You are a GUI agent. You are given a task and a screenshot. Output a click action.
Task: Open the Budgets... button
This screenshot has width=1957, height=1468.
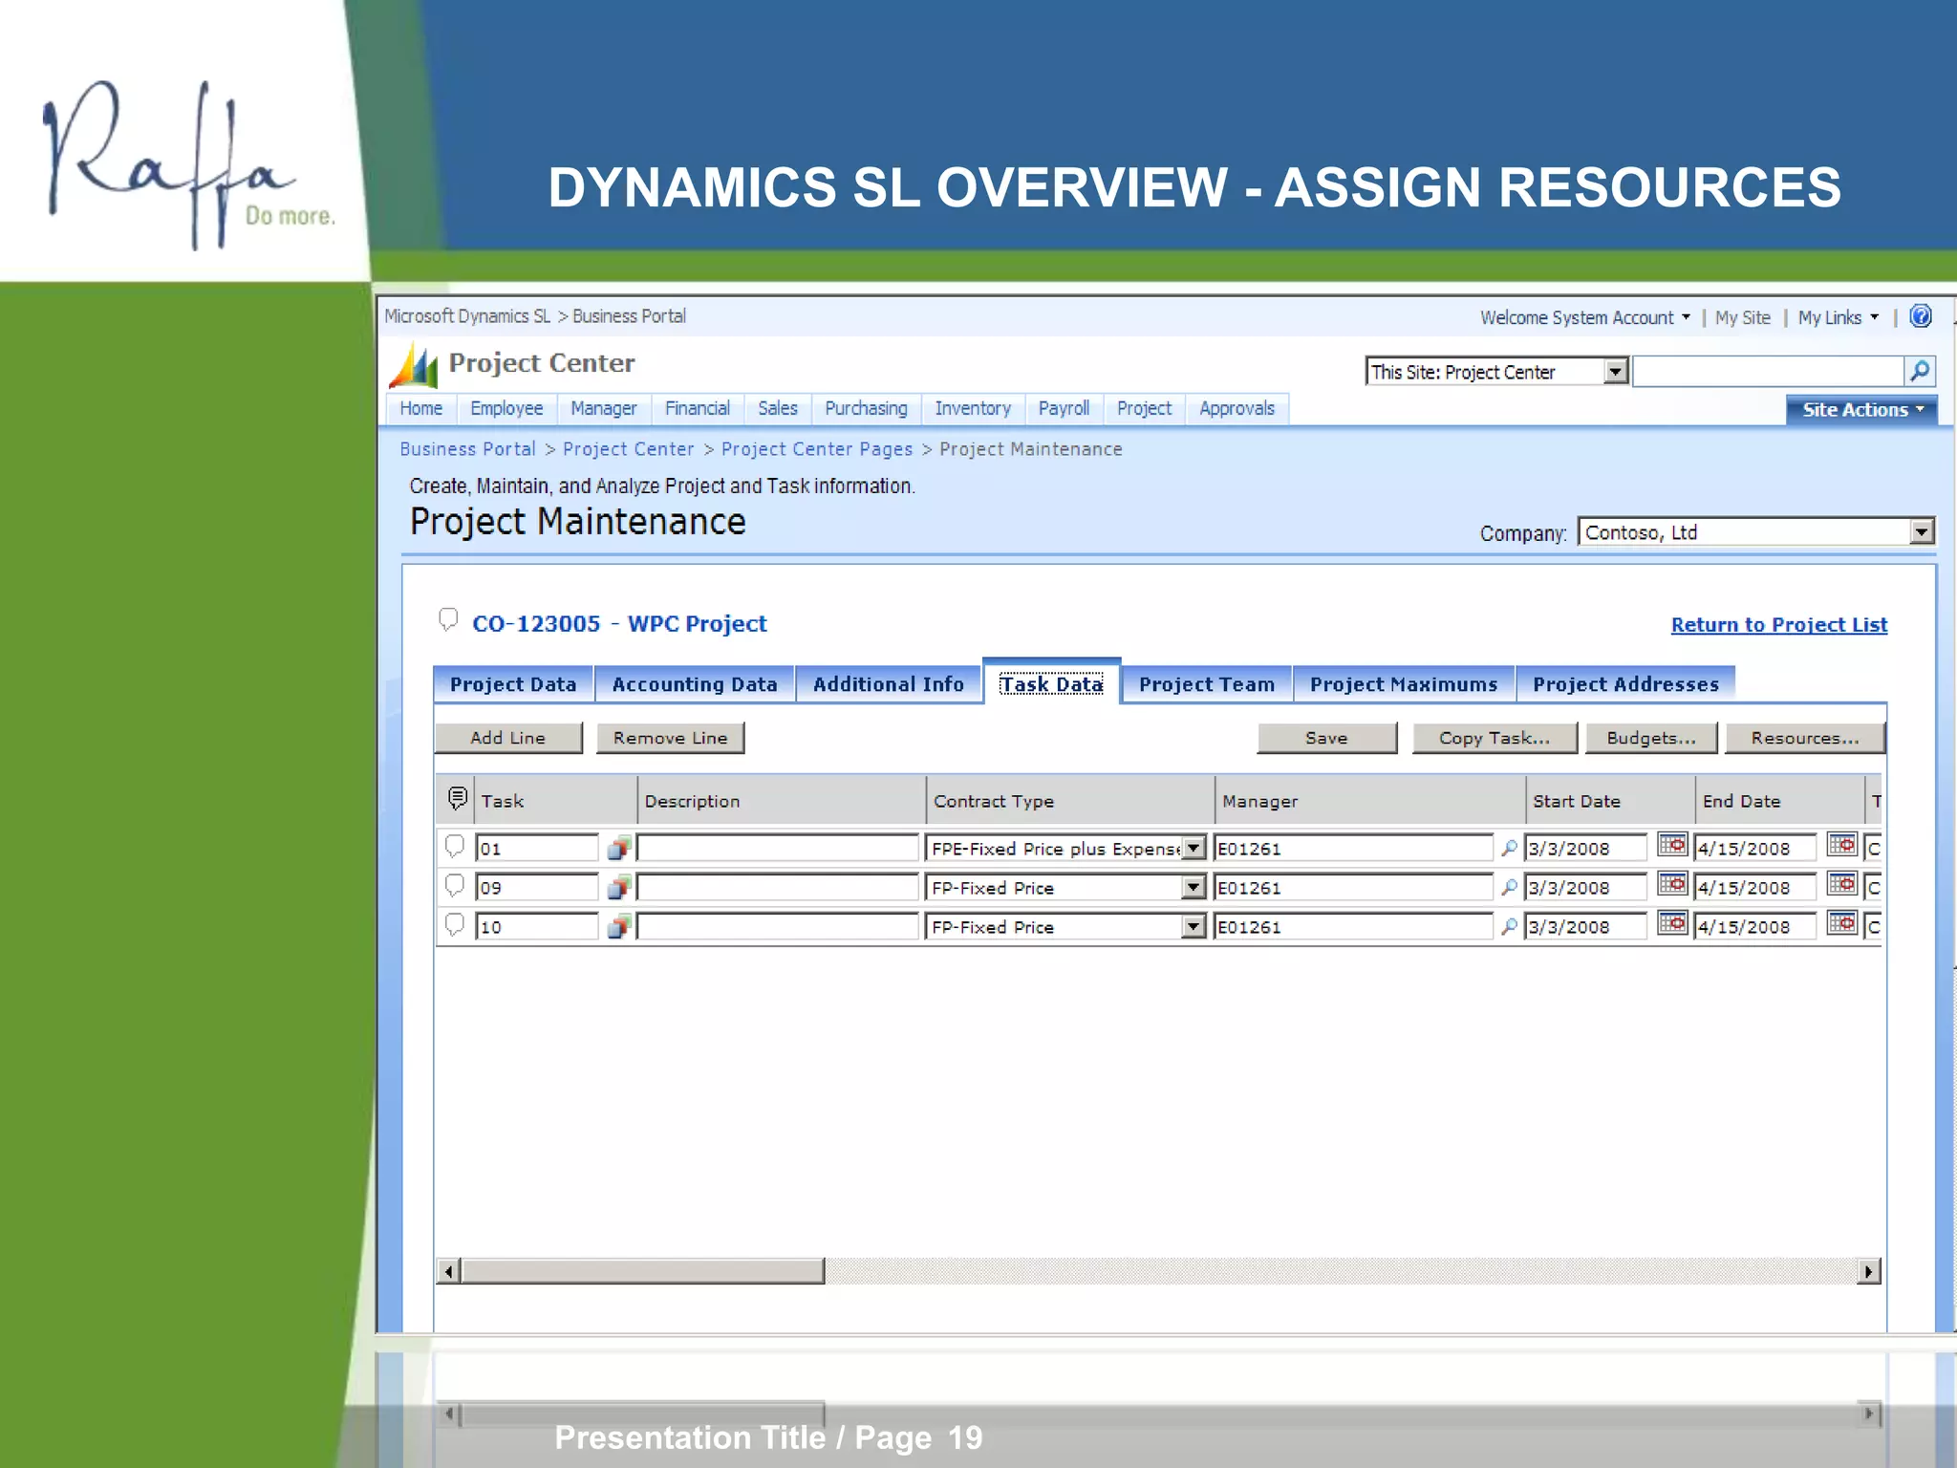[x=1651, y=738]
